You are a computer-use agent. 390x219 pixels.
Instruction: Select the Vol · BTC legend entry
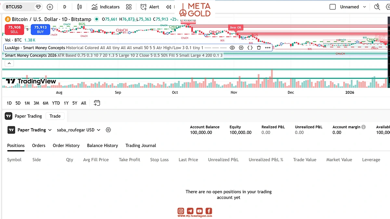[x=13, y=40]
